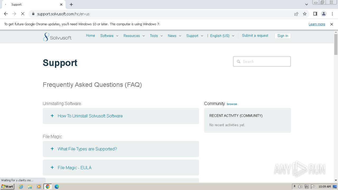Close the Support browser tab

tap(61, 4)
